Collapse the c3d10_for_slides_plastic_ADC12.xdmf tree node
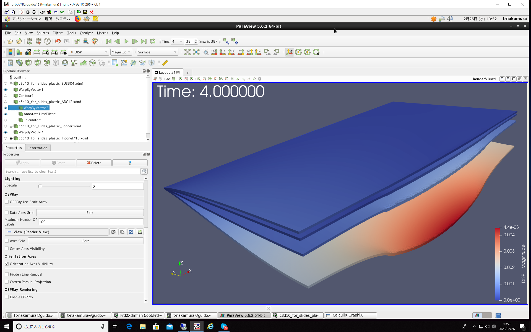Image resolution: width=531 pixels, height=332 pixels. coord(11,102)
